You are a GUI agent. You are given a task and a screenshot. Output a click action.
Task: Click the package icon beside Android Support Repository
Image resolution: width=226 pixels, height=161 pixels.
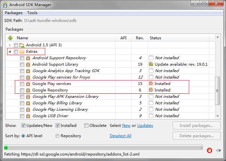[28, 58]
